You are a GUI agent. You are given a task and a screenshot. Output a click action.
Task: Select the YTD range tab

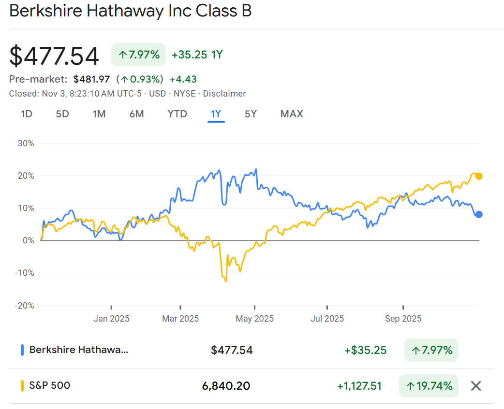click(x=177, y=114)
